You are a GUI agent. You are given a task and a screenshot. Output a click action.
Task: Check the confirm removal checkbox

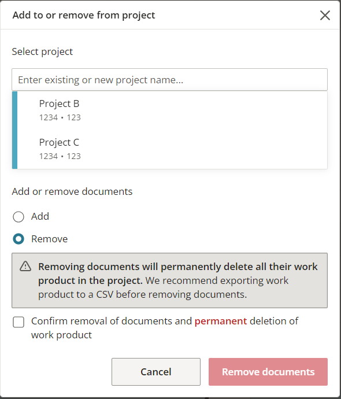tap(18, 322)
